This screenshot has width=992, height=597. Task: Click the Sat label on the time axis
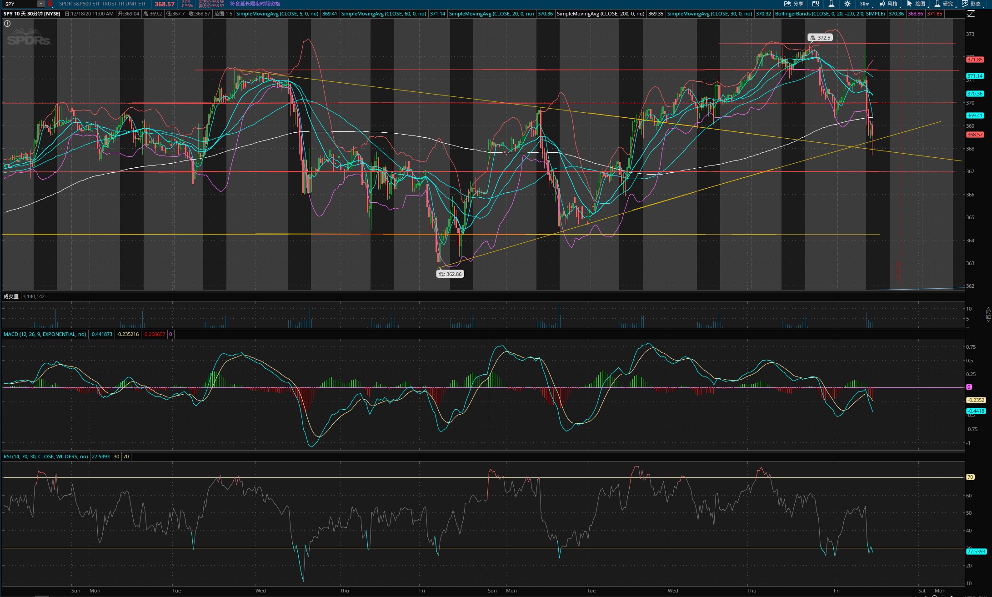922,591
